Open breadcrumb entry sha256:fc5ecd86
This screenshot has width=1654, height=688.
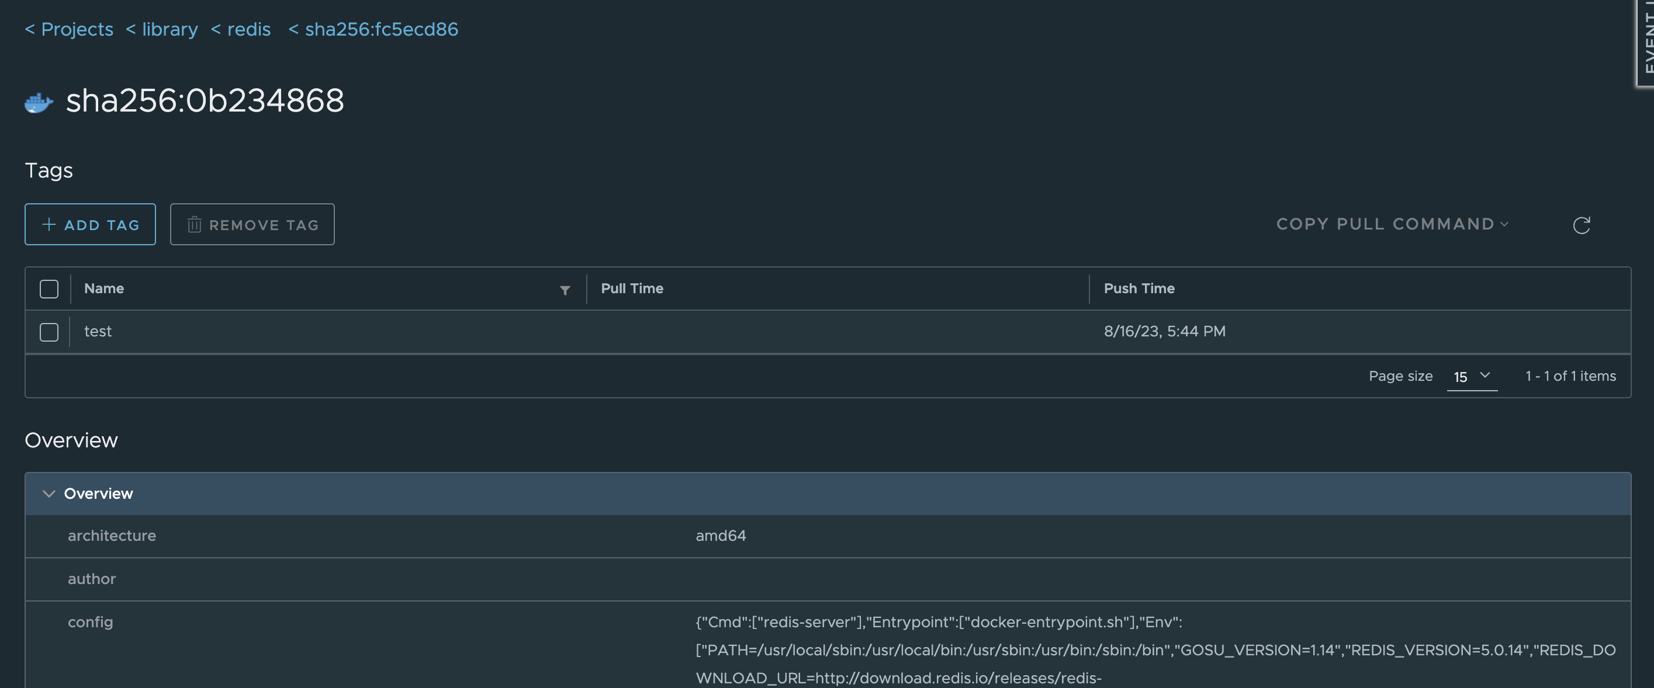(x=374, y=29)
